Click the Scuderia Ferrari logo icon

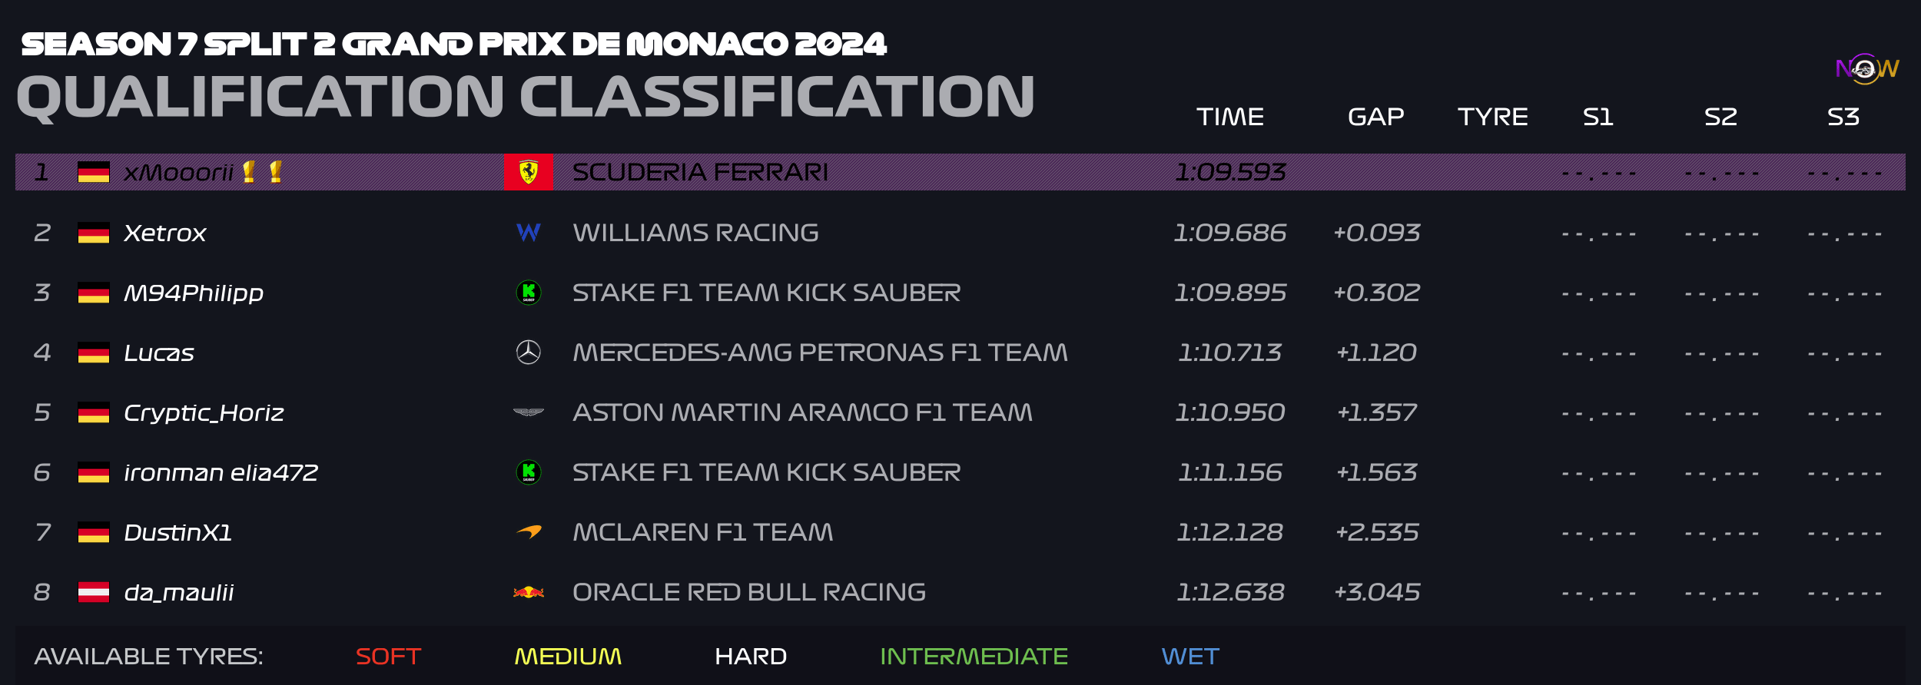pyautogui.click(x=528, y=172)
